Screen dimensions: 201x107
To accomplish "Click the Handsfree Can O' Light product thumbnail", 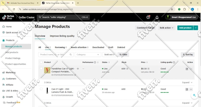I will click(x=47, y=70).
